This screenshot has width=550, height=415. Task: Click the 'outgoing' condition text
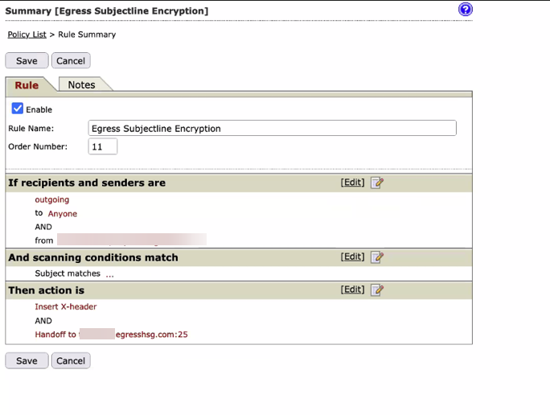52,199
